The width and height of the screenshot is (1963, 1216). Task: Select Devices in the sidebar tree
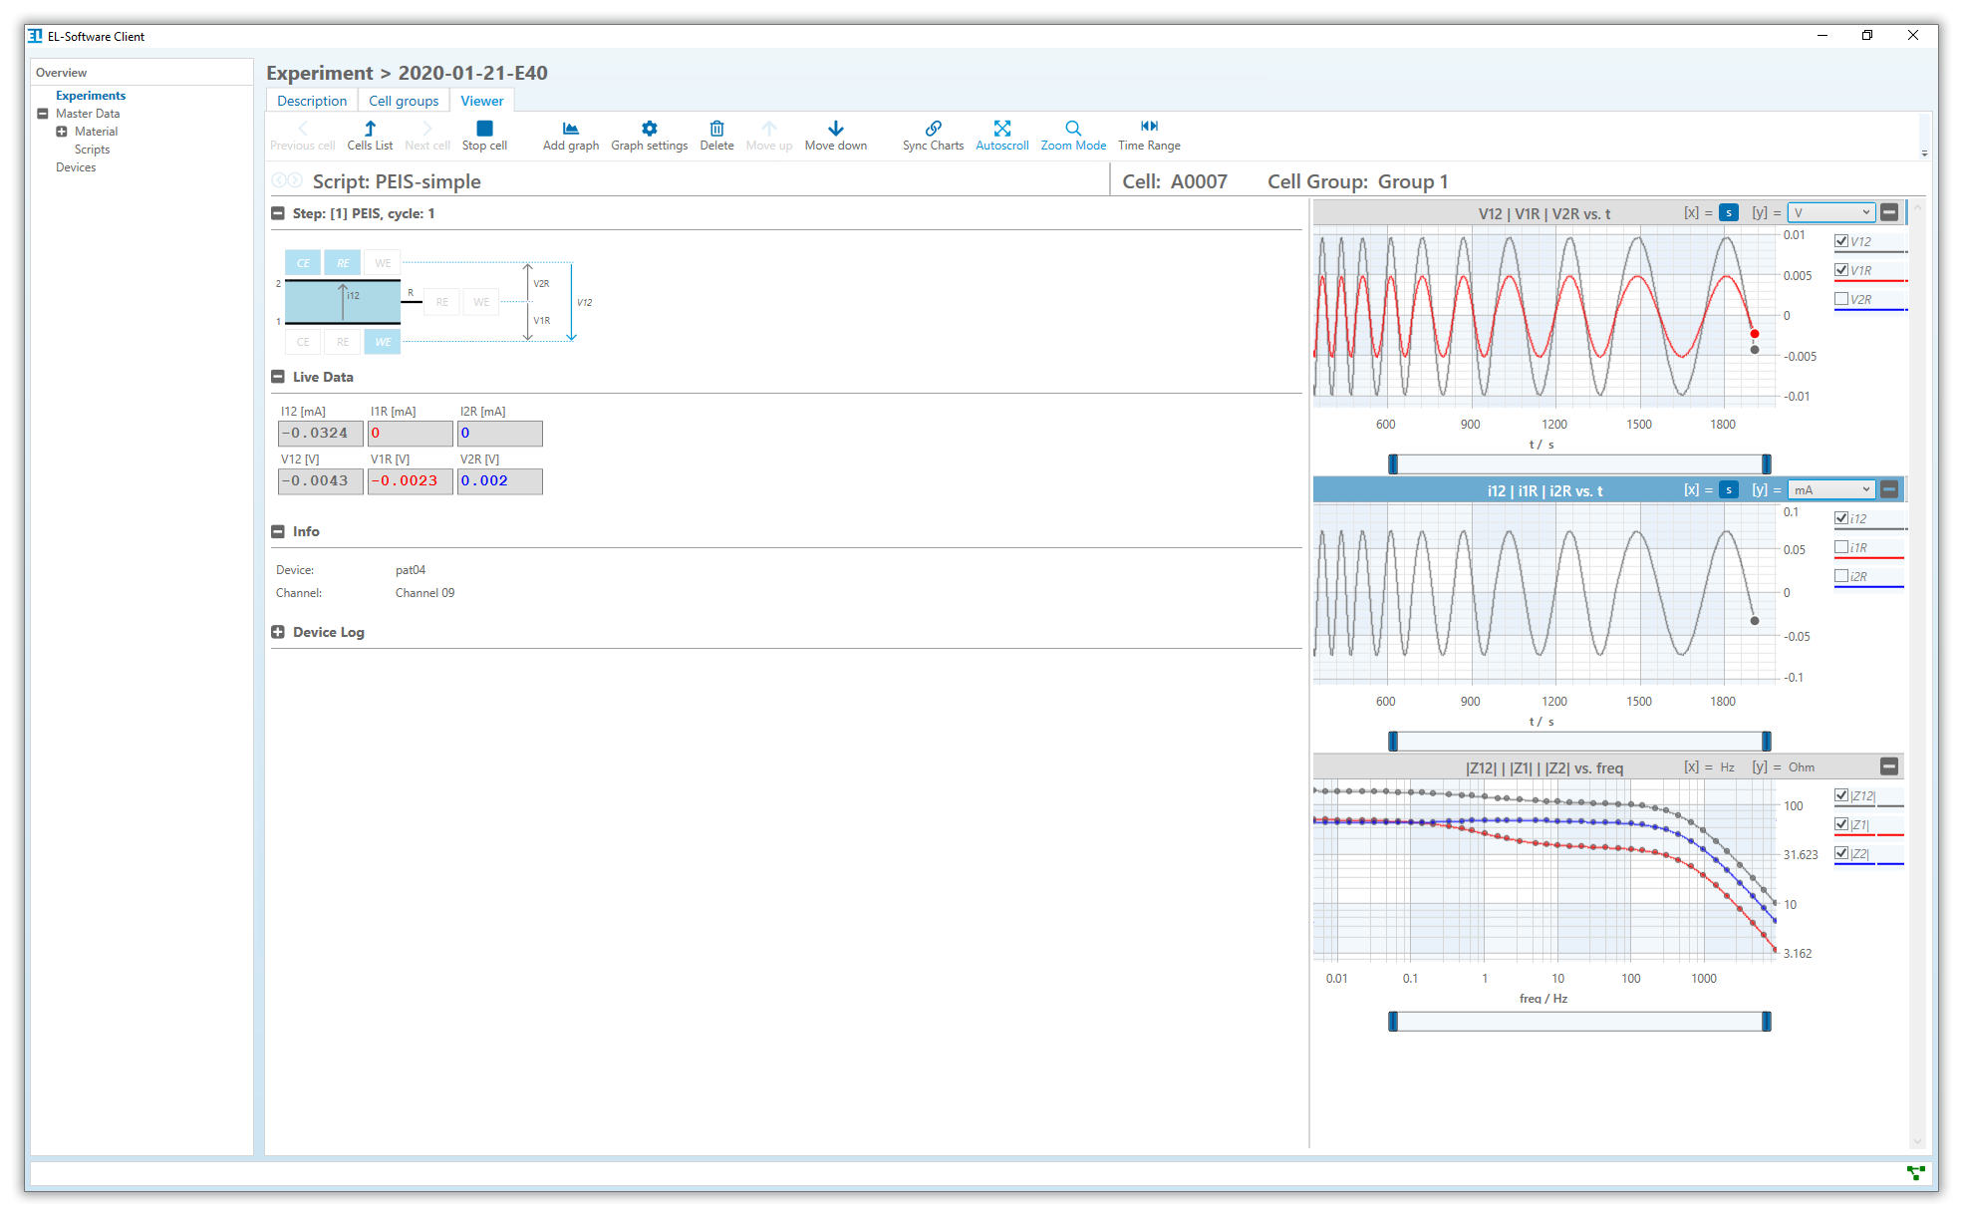point(76,167)
